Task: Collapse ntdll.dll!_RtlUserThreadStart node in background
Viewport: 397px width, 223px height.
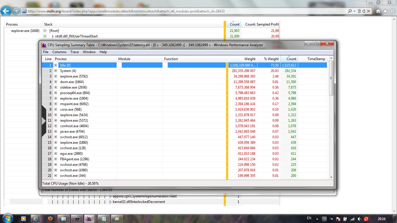Action: 45,36
